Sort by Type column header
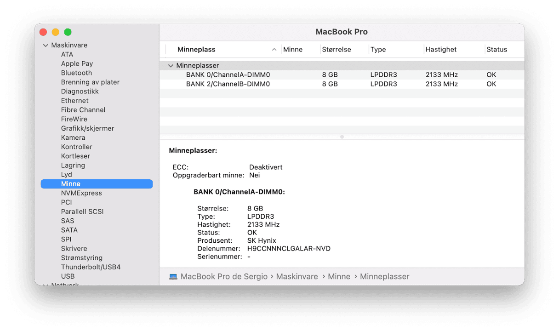This screenshot has width=559, height=331. point(378,50)
